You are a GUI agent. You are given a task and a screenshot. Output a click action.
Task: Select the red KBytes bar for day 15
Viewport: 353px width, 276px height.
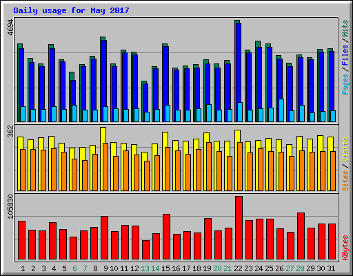(166, 237)
